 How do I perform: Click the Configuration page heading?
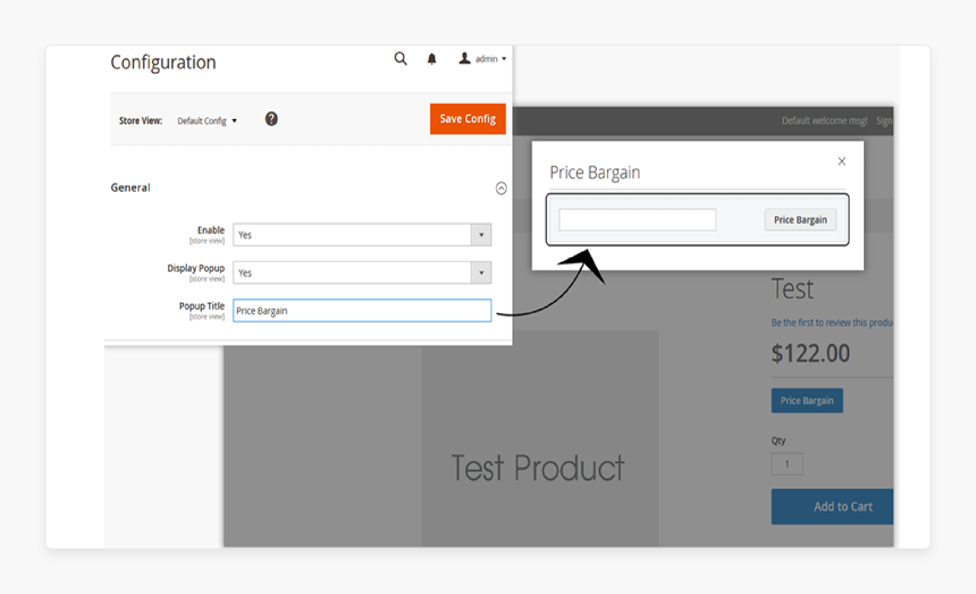pyautogui.click(x=163, y=63)
